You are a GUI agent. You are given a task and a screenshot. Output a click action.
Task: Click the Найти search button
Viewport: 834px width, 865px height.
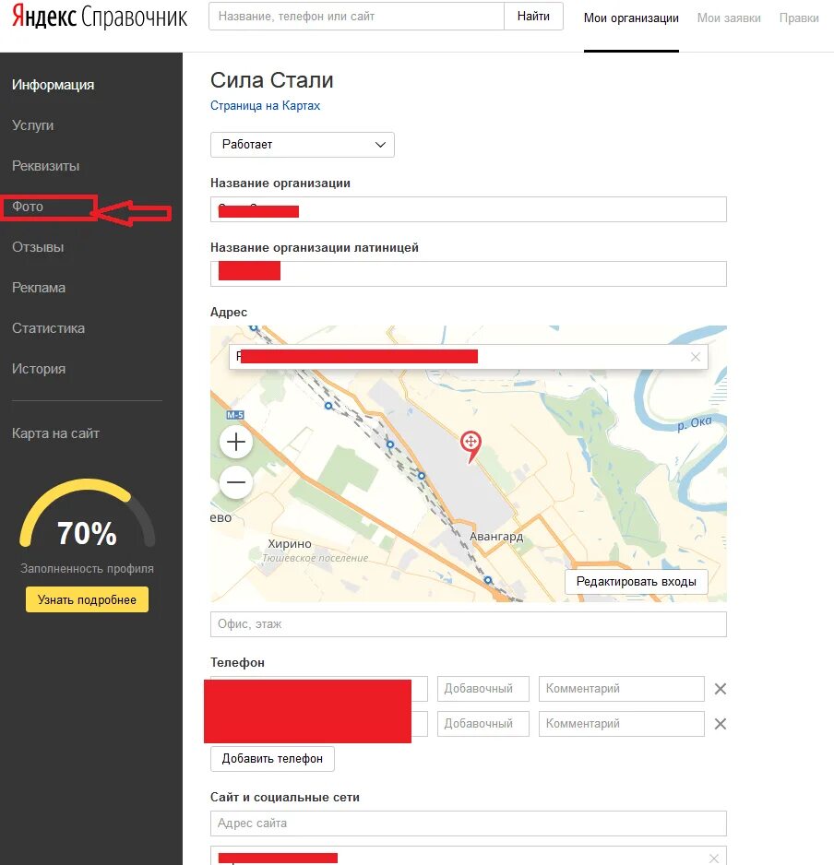(x=533, y=17)
